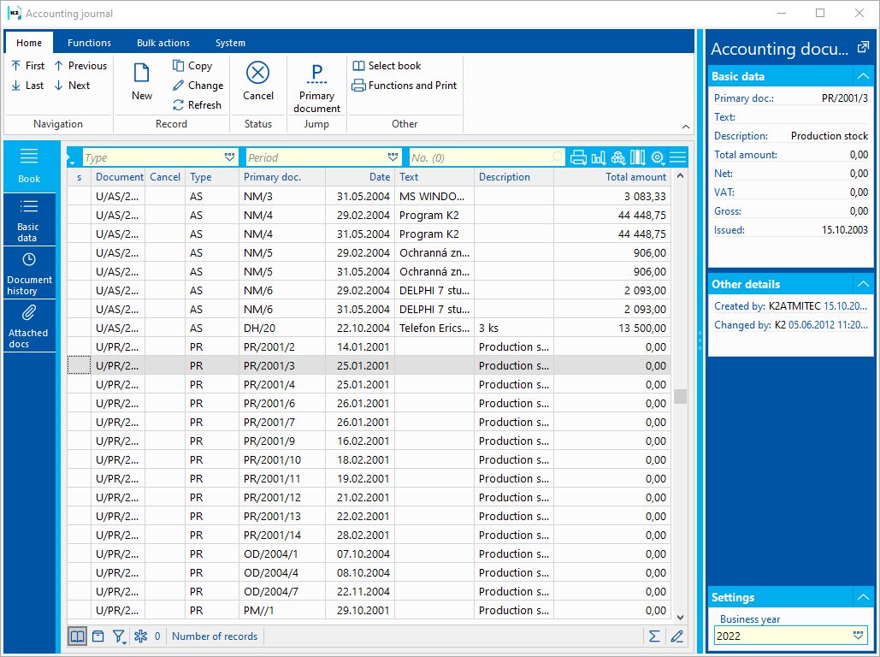Viewport: 880px width, 657px height.
Task: Switch to the Bulk actions tab
Action: (x=163, y=43)
